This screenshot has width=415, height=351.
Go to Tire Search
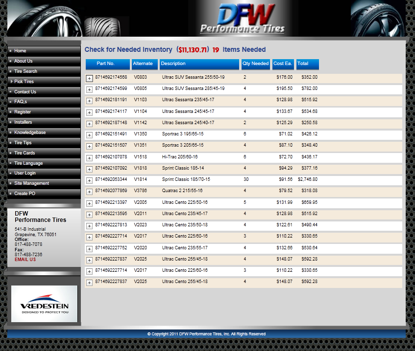click(x=44, y=71)
